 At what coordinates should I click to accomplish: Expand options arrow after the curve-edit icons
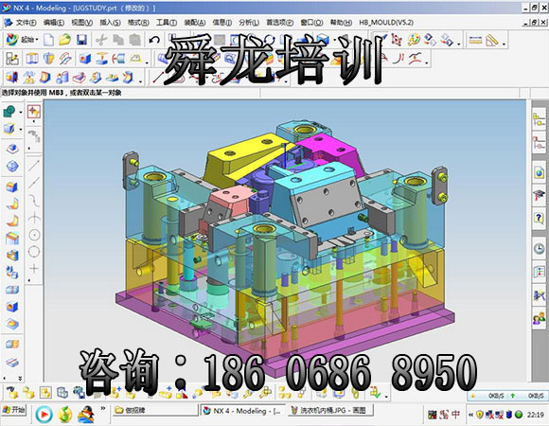[427, 62]
